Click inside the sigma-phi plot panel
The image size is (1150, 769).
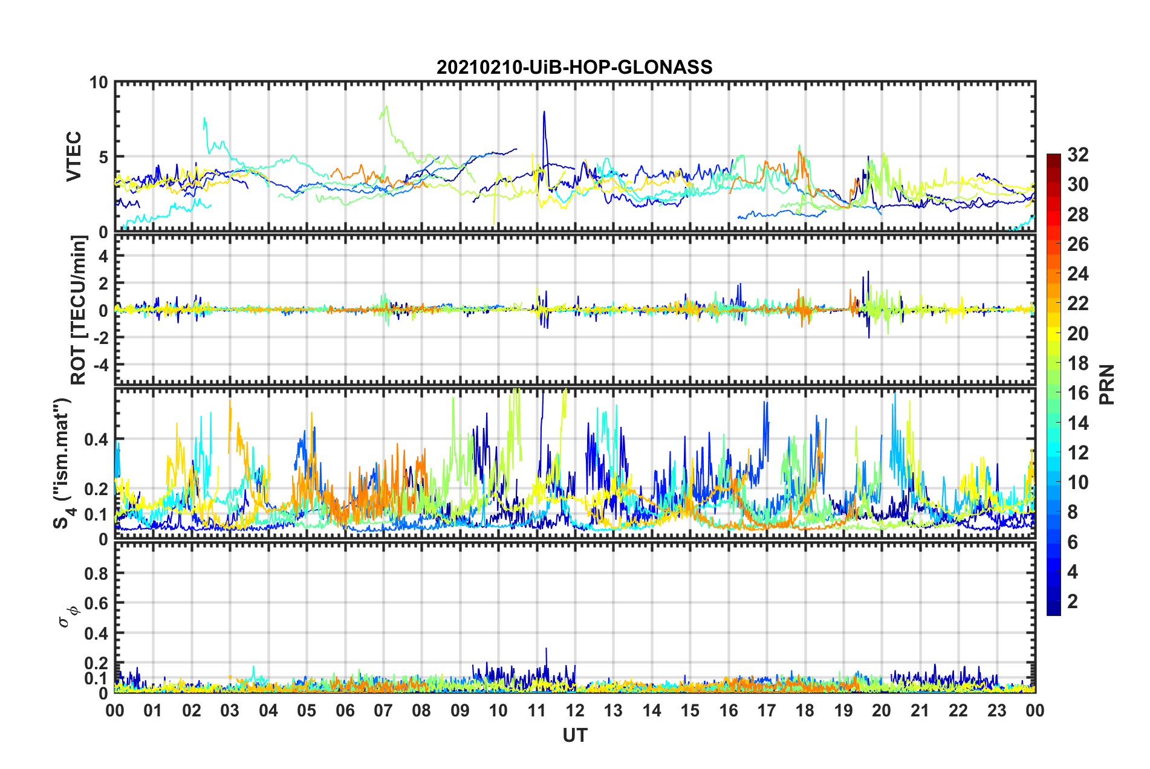click(574, 617)
